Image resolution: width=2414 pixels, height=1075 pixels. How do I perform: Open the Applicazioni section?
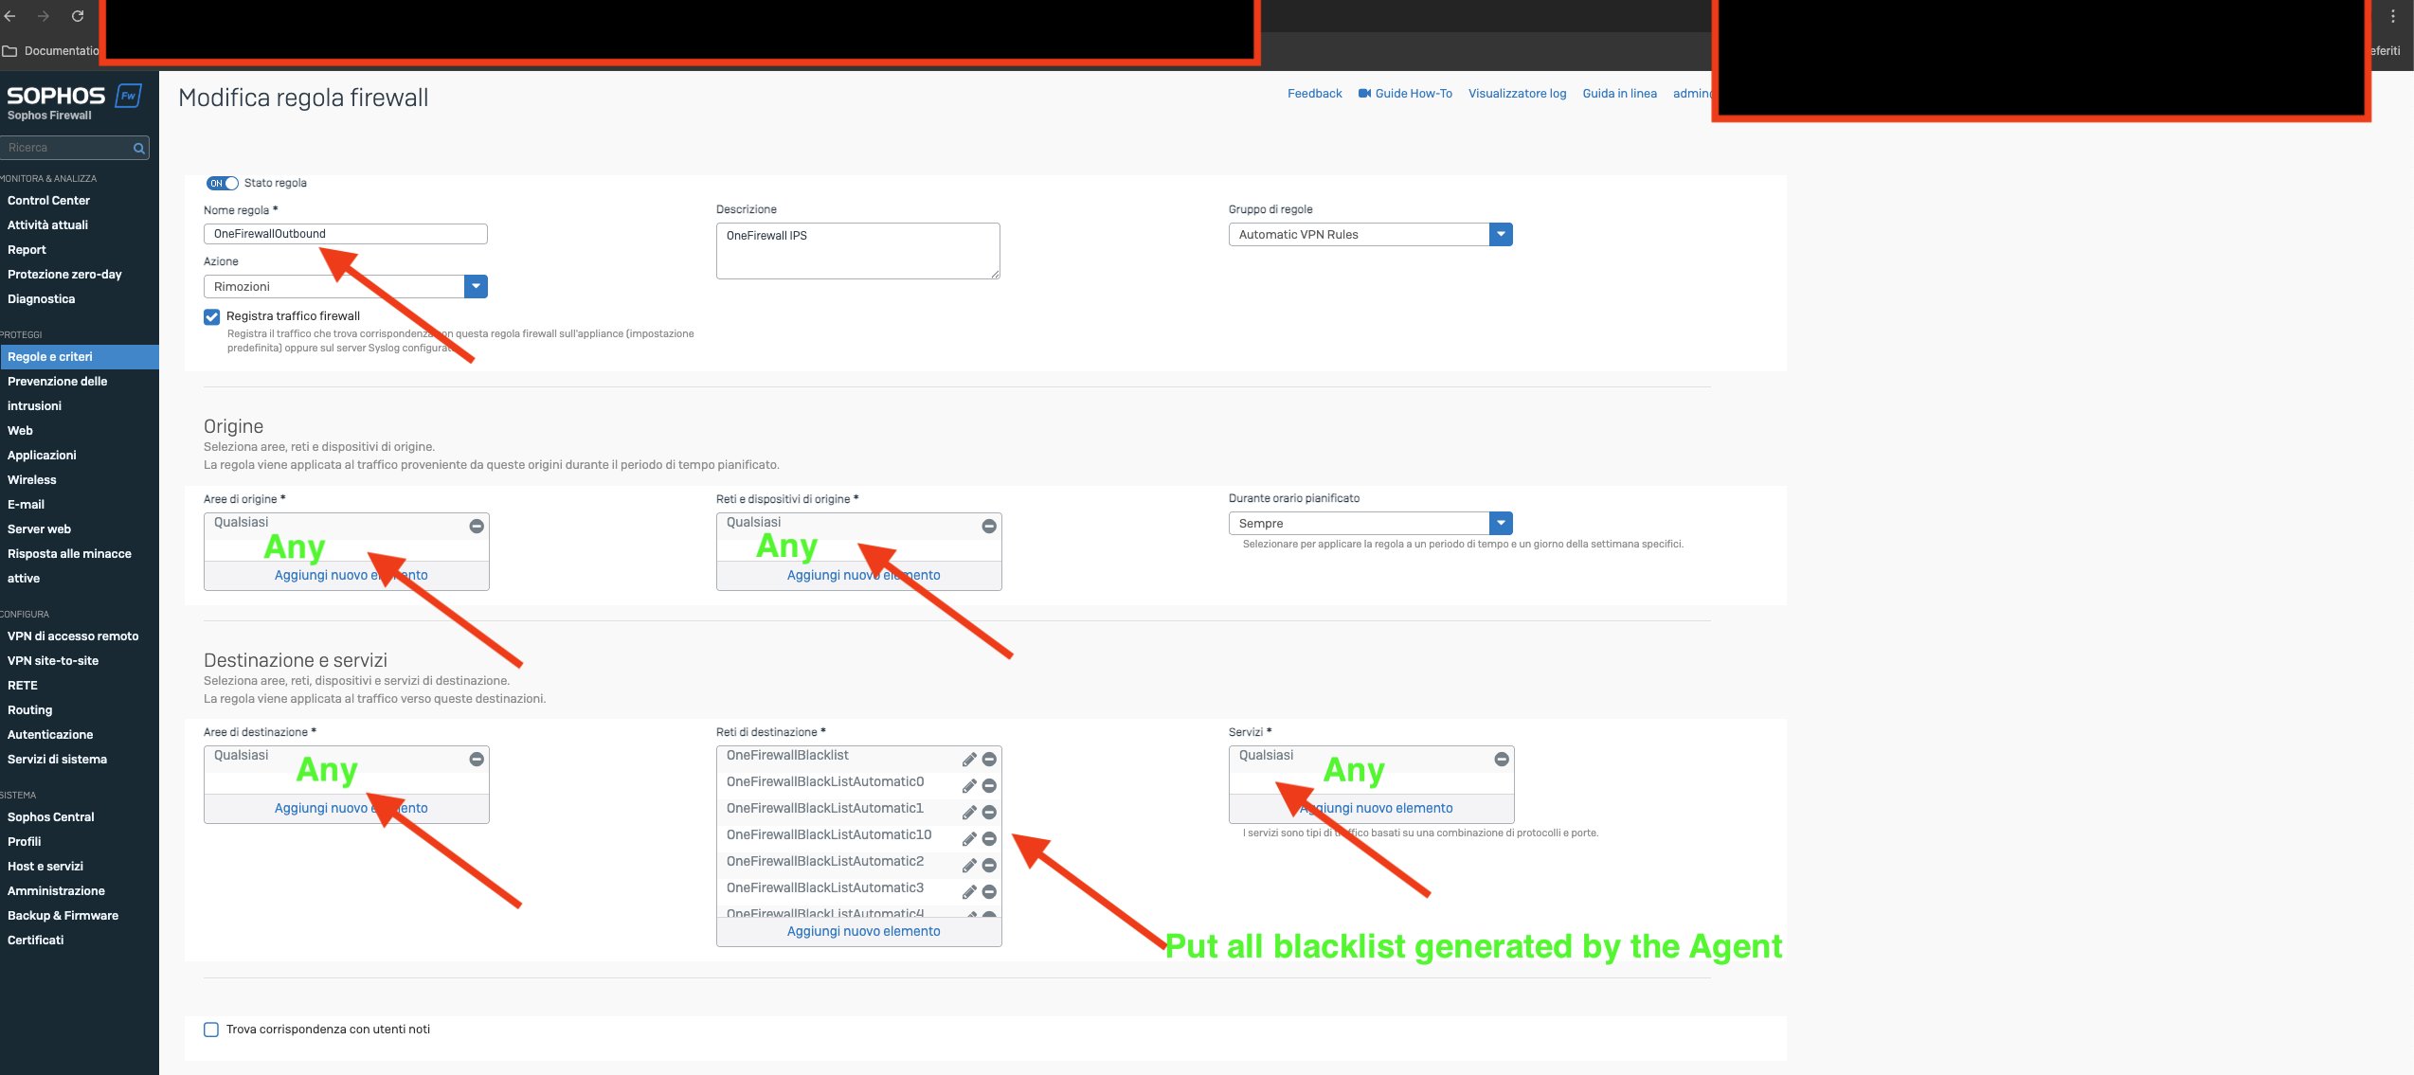[x=42, y=456]
